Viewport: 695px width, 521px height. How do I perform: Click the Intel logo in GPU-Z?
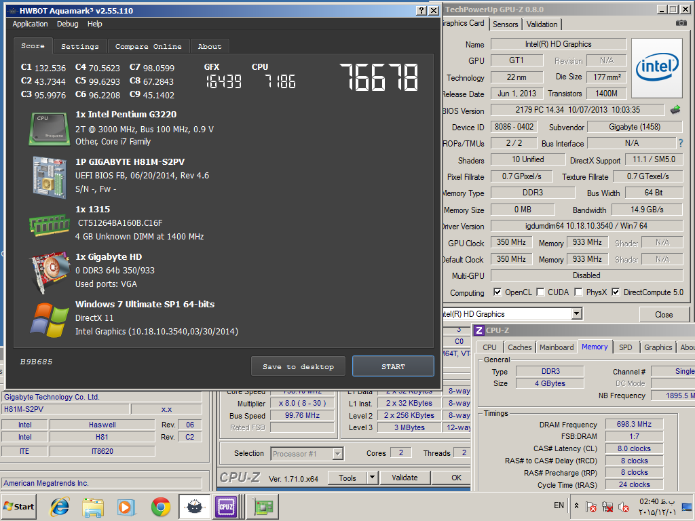657,68
